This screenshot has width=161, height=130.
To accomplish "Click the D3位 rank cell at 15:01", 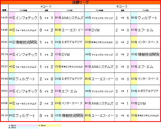I will tap(134, 42).
